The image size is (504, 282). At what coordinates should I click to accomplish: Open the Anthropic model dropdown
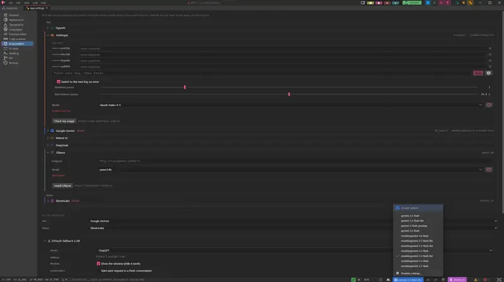coord(291,105)
